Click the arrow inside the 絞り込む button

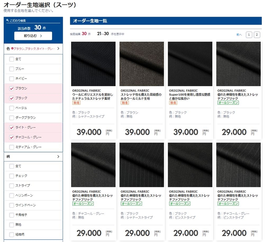click(x=40, y=36)
